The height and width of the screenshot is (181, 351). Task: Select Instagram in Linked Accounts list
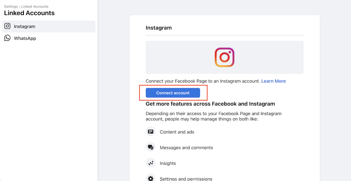tap(48, 26)
